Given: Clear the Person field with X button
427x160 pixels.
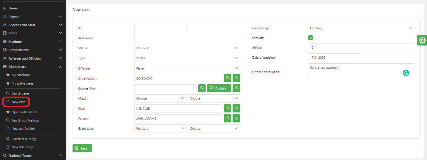Looking at the screenshot, I should tap(236, 118).
